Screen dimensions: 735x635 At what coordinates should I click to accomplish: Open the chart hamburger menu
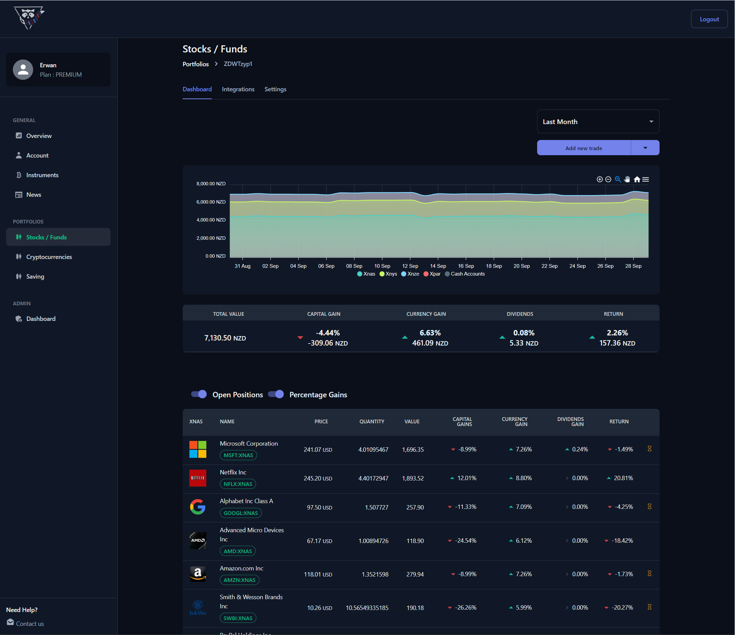646,180
